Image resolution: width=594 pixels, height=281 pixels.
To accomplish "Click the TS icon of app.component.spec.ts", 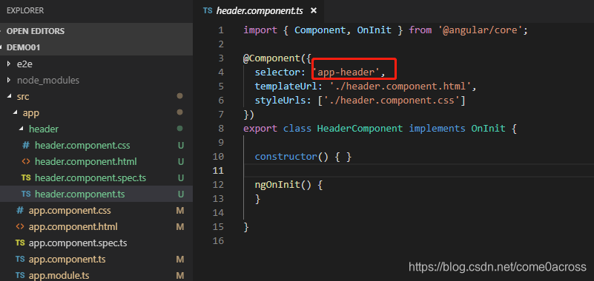I will [x=20, y=243].
